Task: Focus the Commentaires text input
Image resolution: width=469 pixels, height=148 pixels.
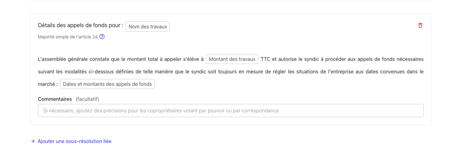Action: [230, 111]
